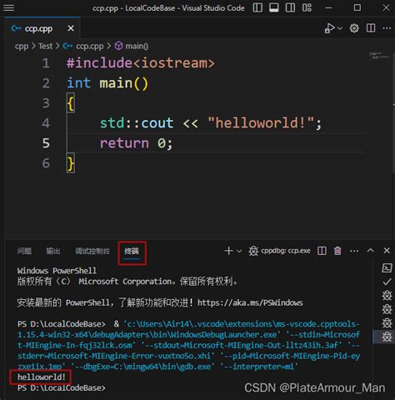
Task: Click line number 1 in gutter
Action: pyautogui.click(x=46, y=63)
